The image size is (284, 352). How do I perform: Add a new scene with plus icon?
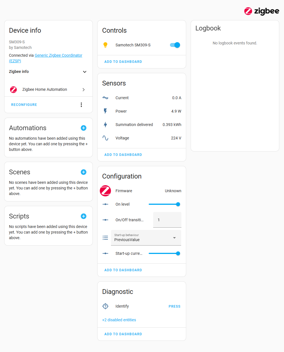point(84,172)
